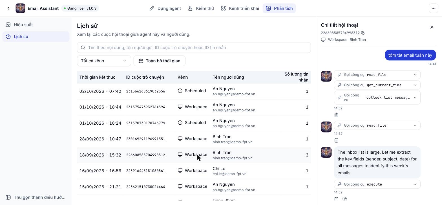Open the Email Assistant avatar

[x=20, y=8]
